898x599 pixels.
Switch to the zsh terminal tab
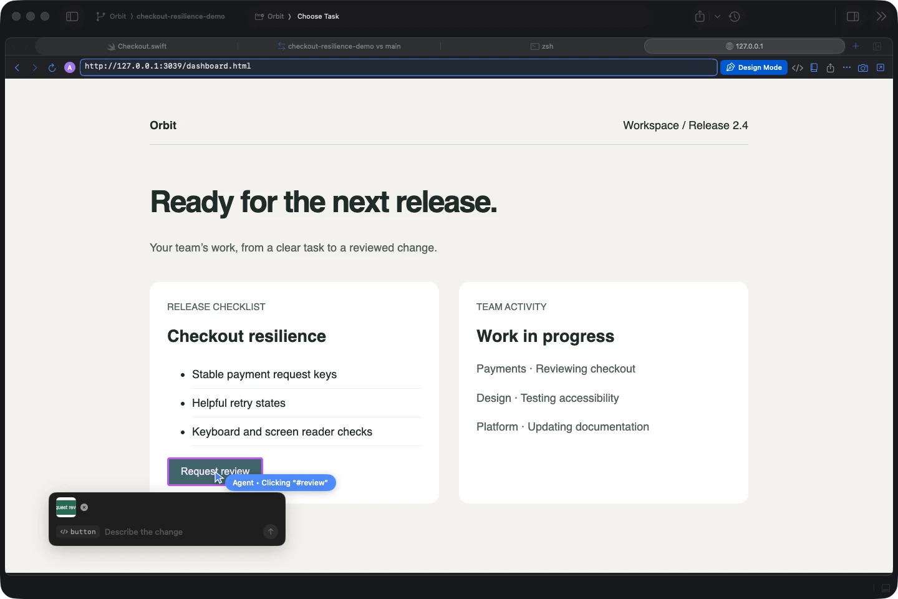click(542, 46)
